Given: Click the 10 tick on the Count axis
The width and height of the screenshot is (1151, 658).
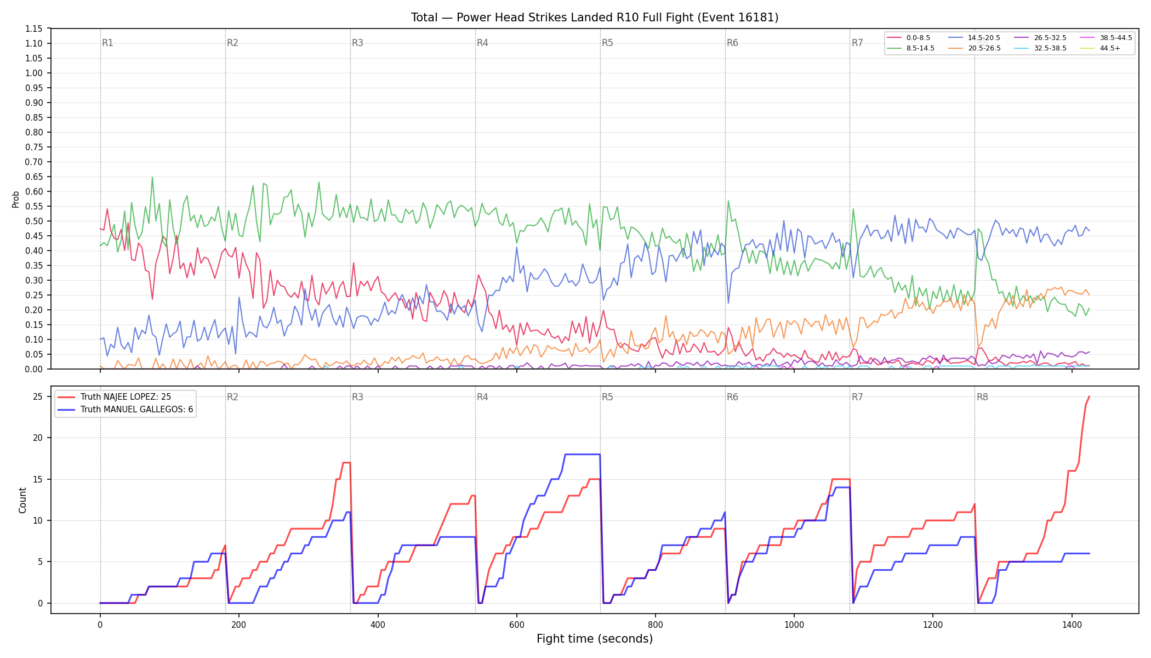Looking at the screenshot, I should coord(38,520).
